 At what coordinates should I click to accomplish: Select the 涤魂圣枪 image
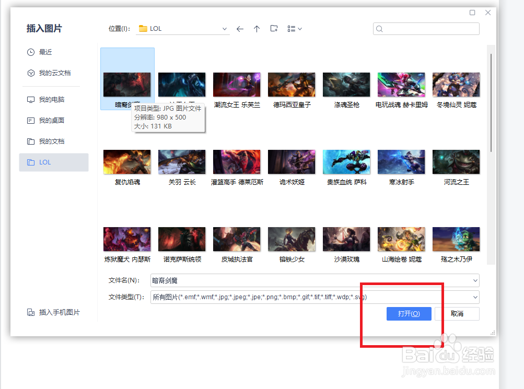coord(346,85)
